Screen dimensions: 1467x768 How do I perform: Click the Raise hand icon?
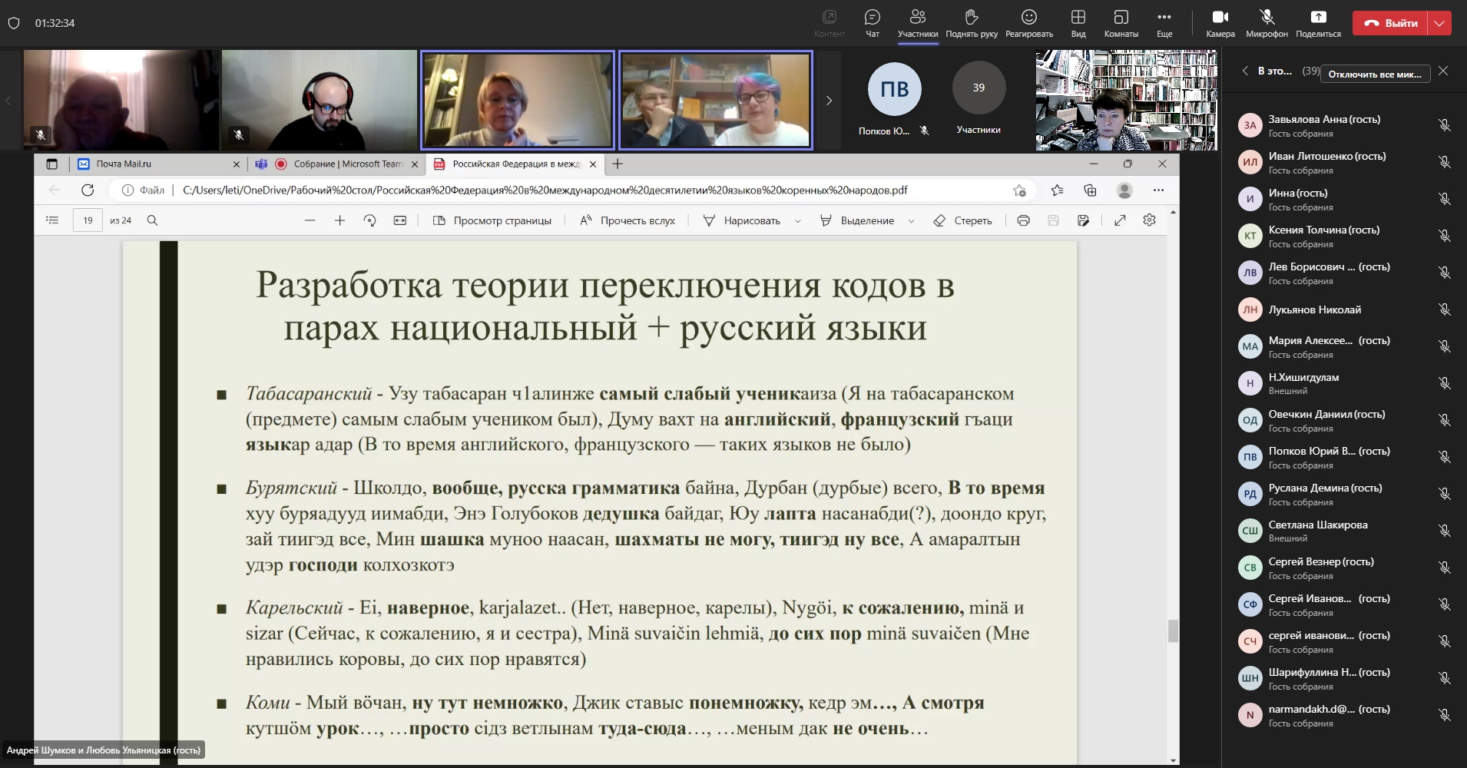pyautogui.click(x=971, y=18)
